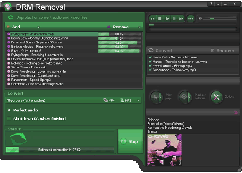
Task: Enable Shutdown PC when finished
Action: pos(9,119)
